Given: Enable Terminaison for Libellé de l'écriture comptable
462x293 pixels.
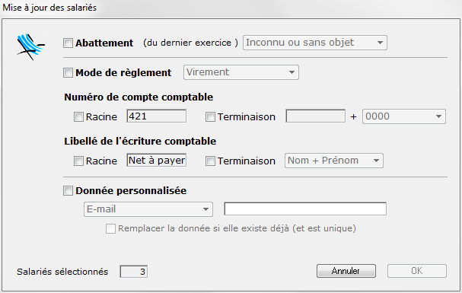Looking at the screenshot, I should [210, 161].
